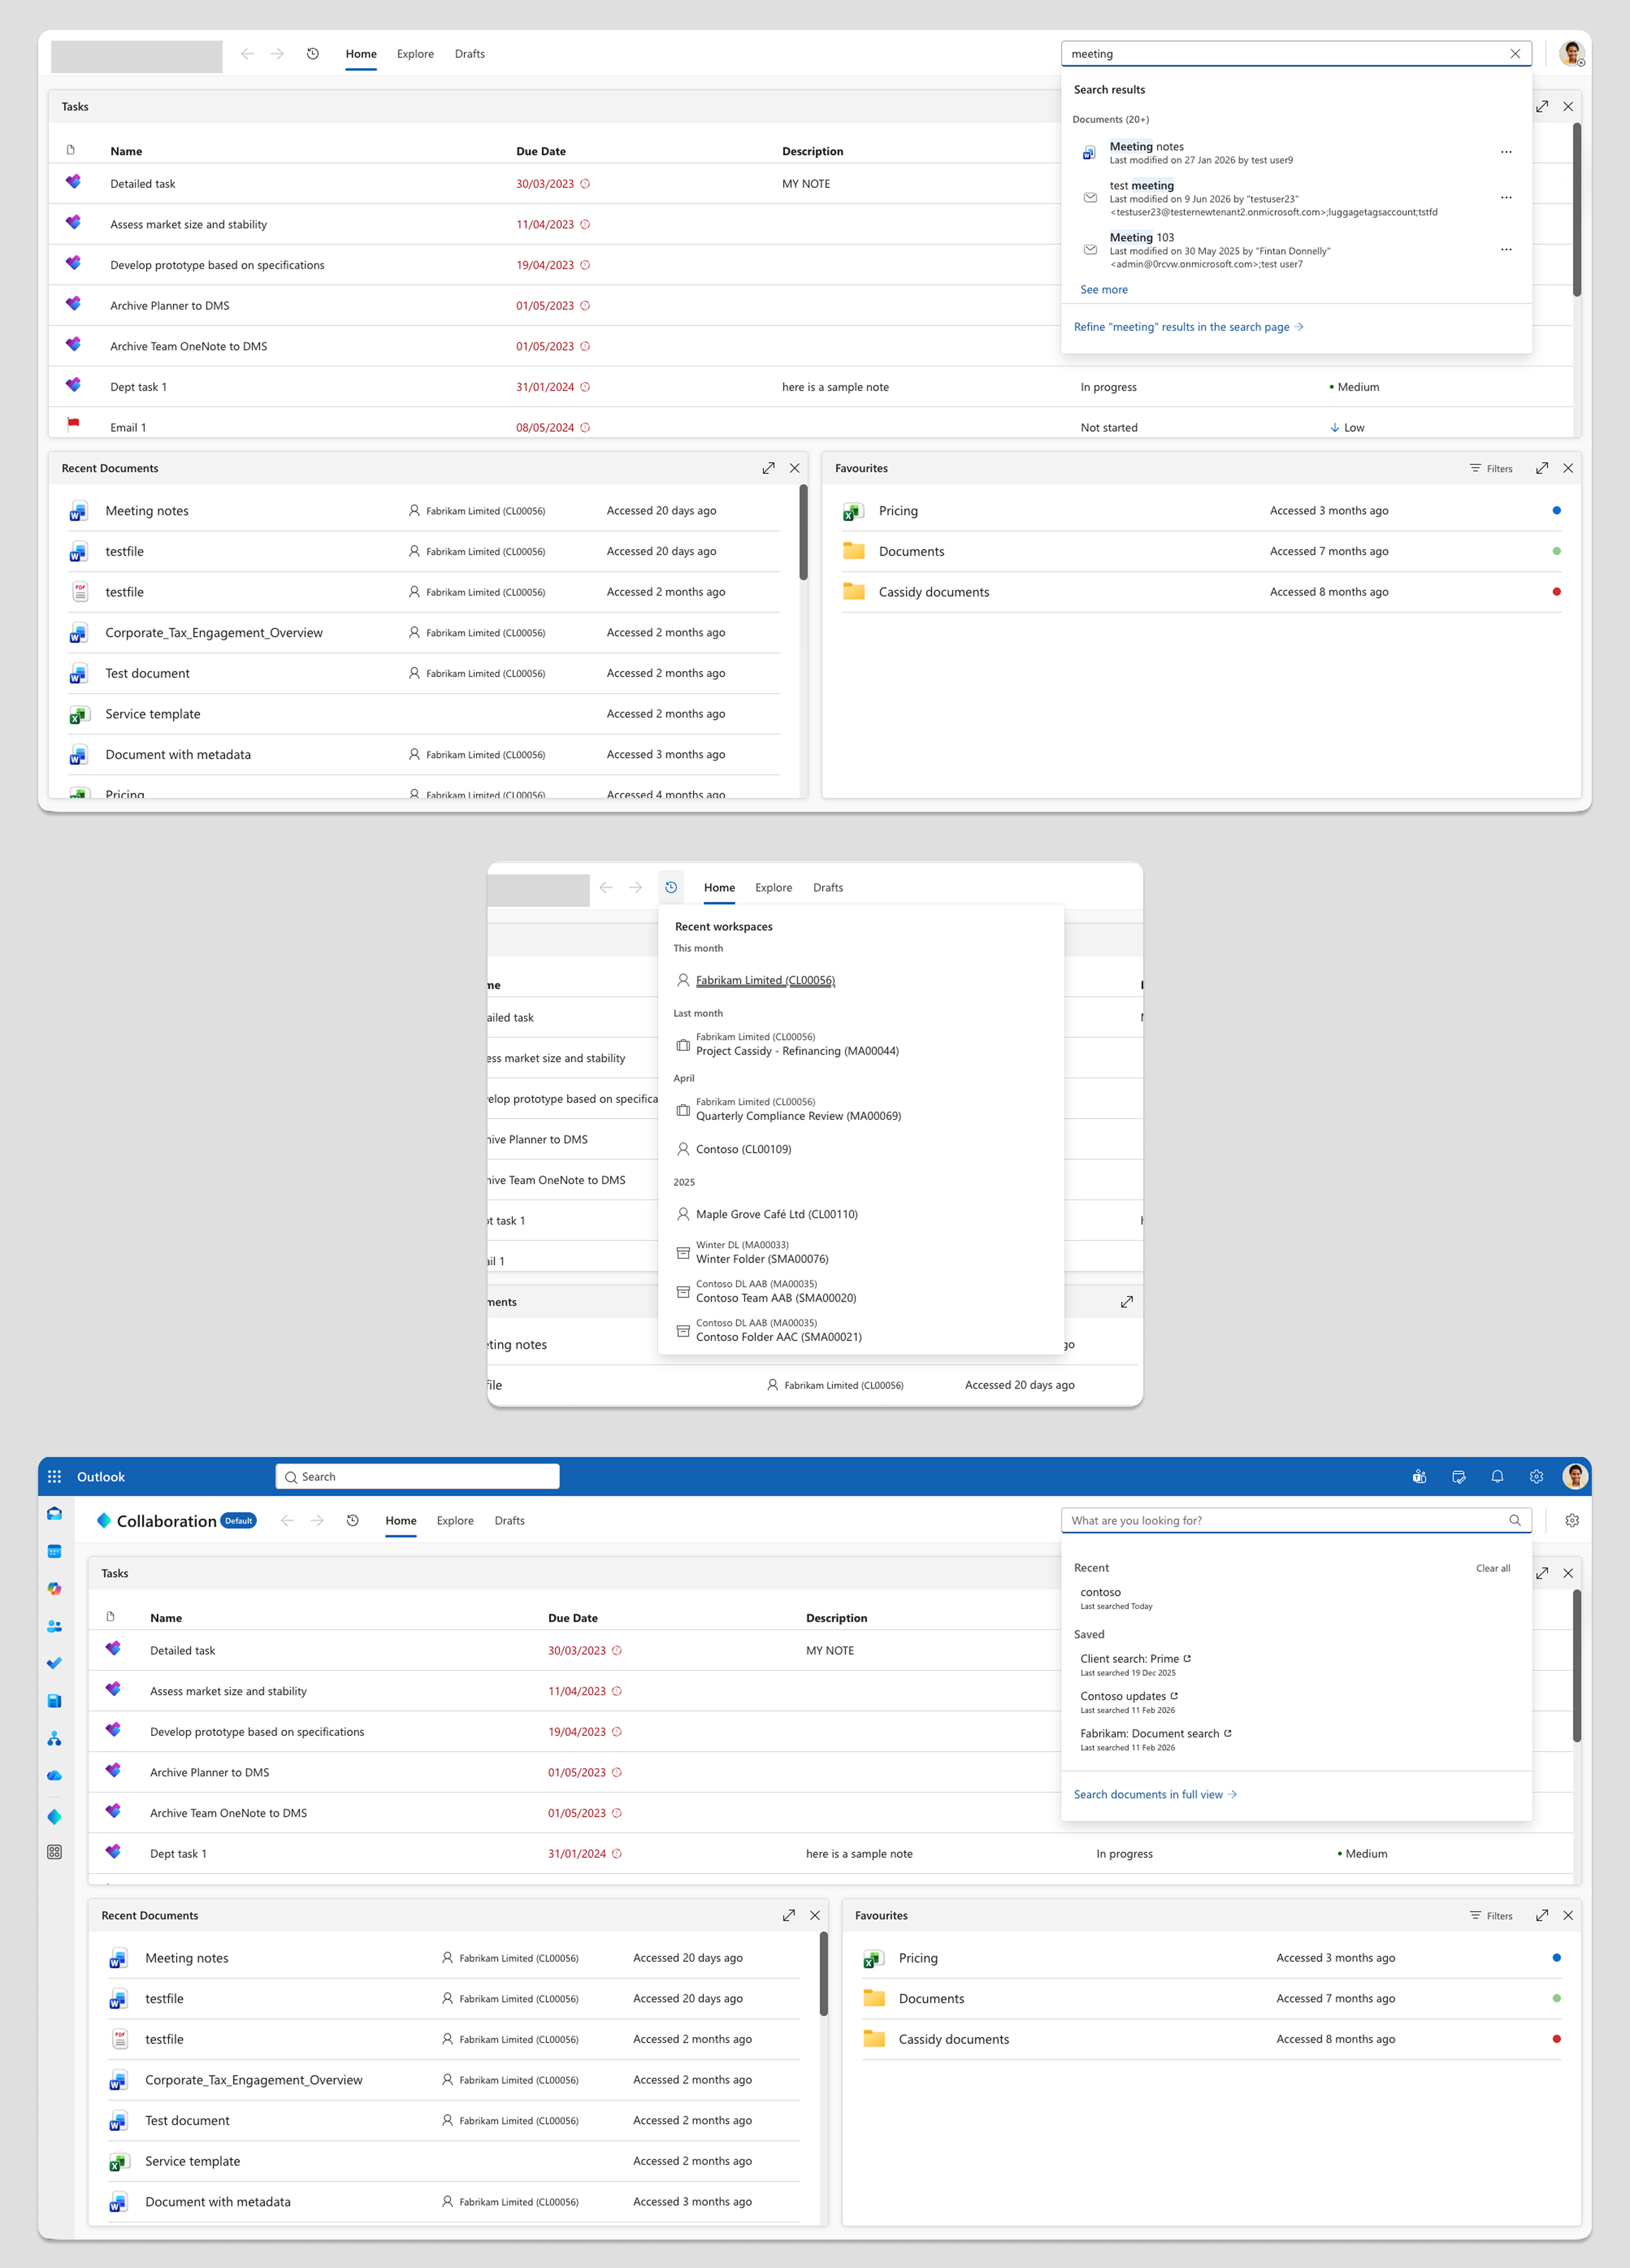The height and width of the screenshot is (2268, 1630).
Task: Click Recent Documents scrollbar in top frame
Action: [x=803, y=533]
